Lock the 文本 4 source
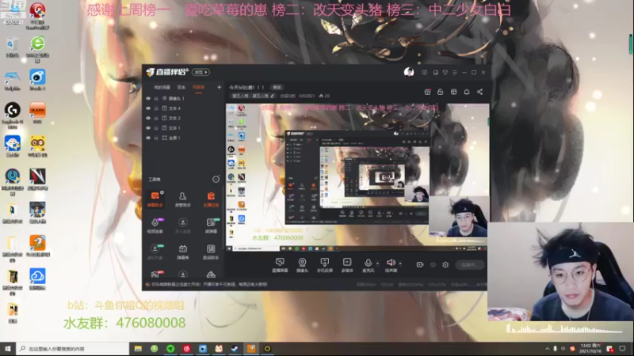The width and height of the screenshot is (634, 356). pyautogui.click(x=156, y=108)
